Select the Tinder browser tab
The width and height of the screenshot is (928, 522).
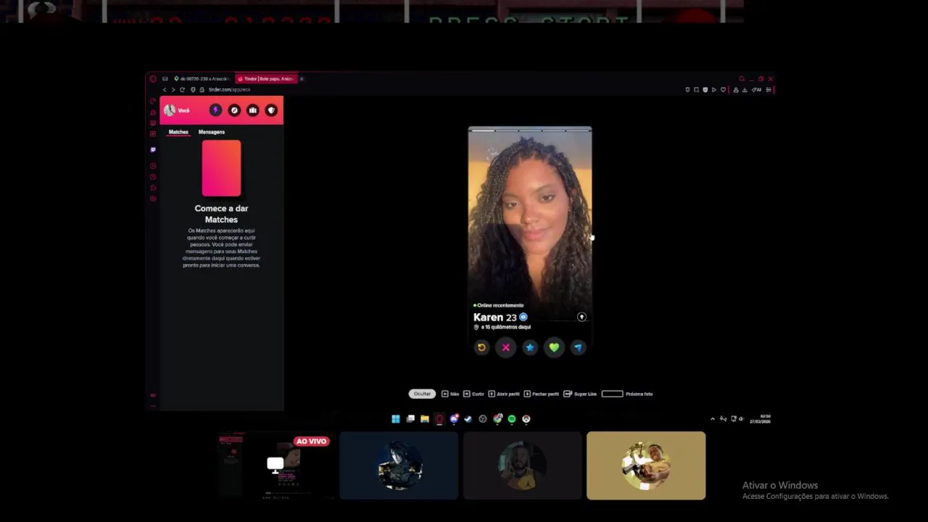coord(266,78)
